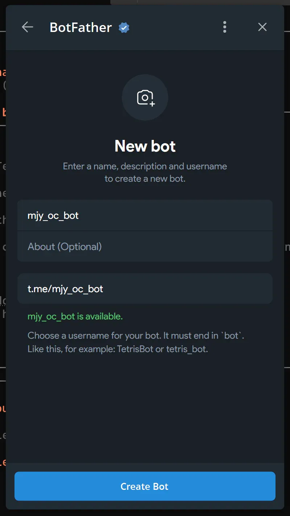Close the BotFather panel with the X

(262, 27)
